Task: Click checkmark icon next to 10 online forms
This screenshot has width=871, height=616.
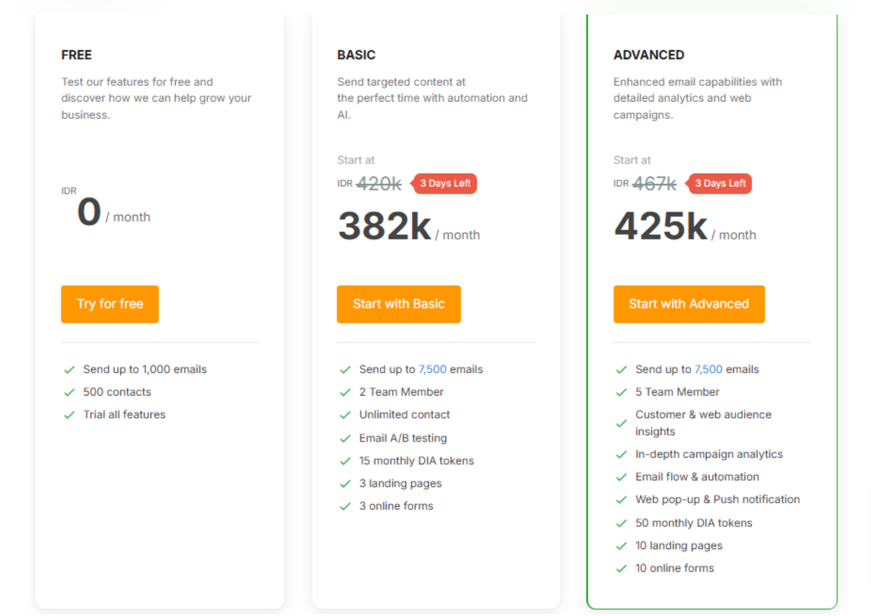Action: tap(621, 569)
